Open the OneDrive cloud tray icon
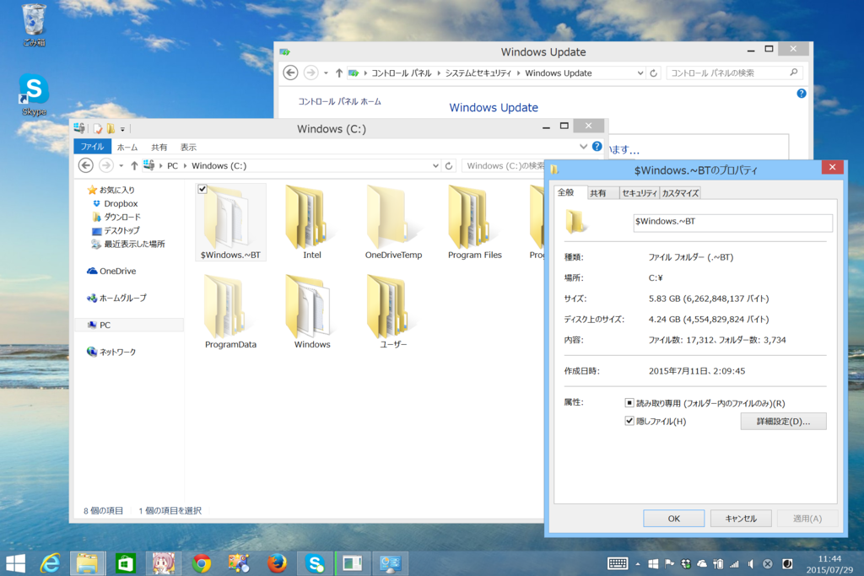This screenshot has width=864, height=576. (x=702, y=564)
